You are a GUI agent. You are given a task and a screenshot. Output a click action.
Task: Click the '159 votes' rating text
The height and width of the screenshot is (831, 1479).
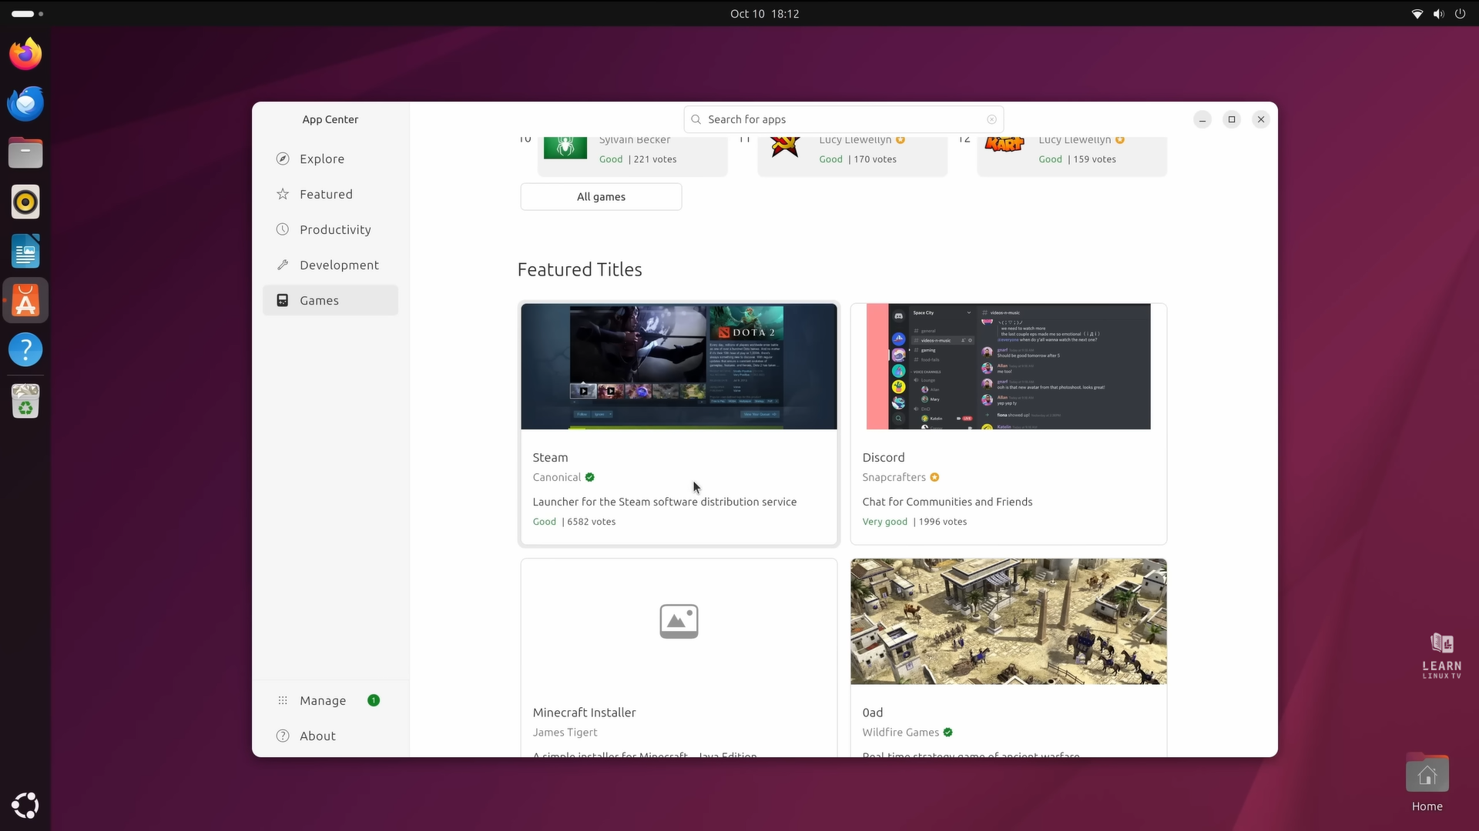(x=1095, y=159)
